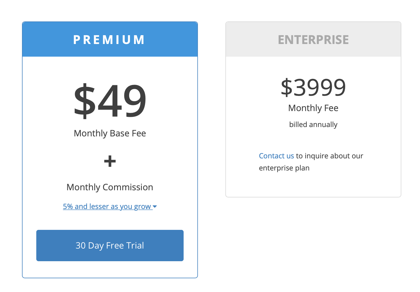Click "to inquire about our enterprise plan" text
Screen dimensions: 420x292
(x=329, y=156)
